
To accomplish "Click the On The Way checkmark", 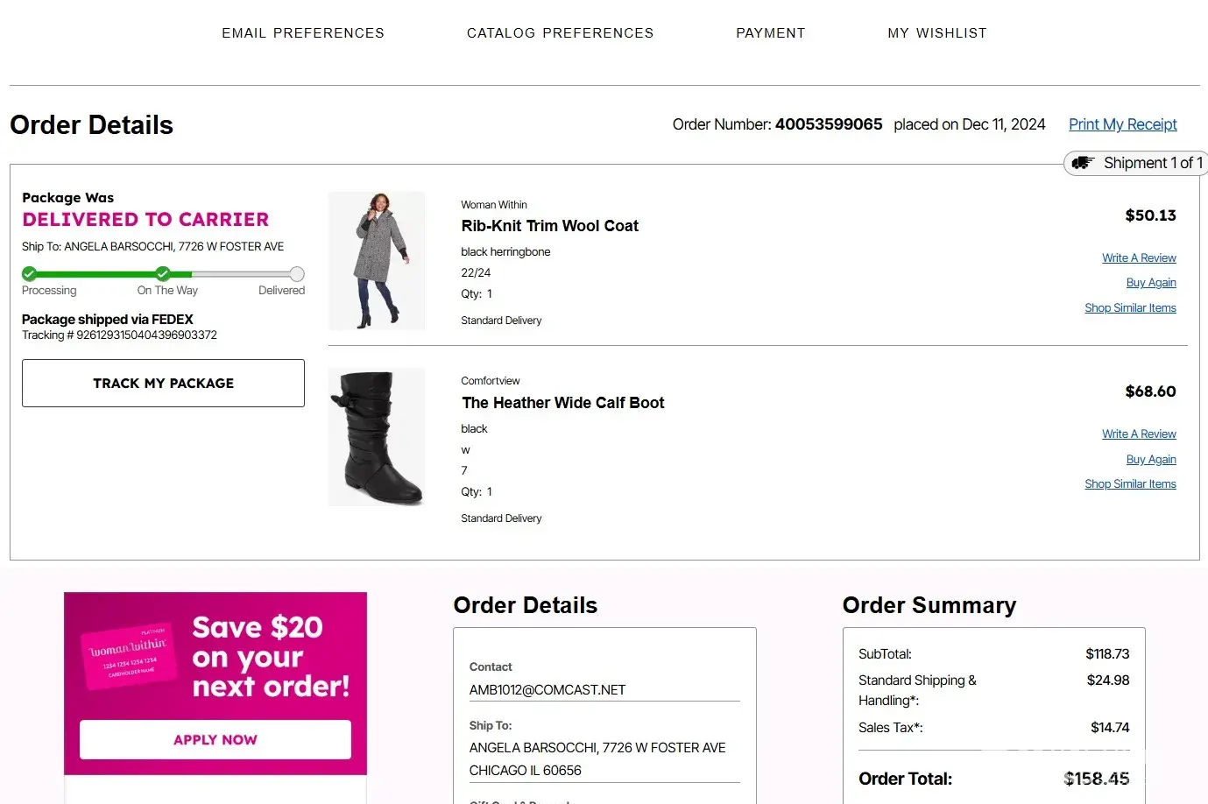I will 163,273.
